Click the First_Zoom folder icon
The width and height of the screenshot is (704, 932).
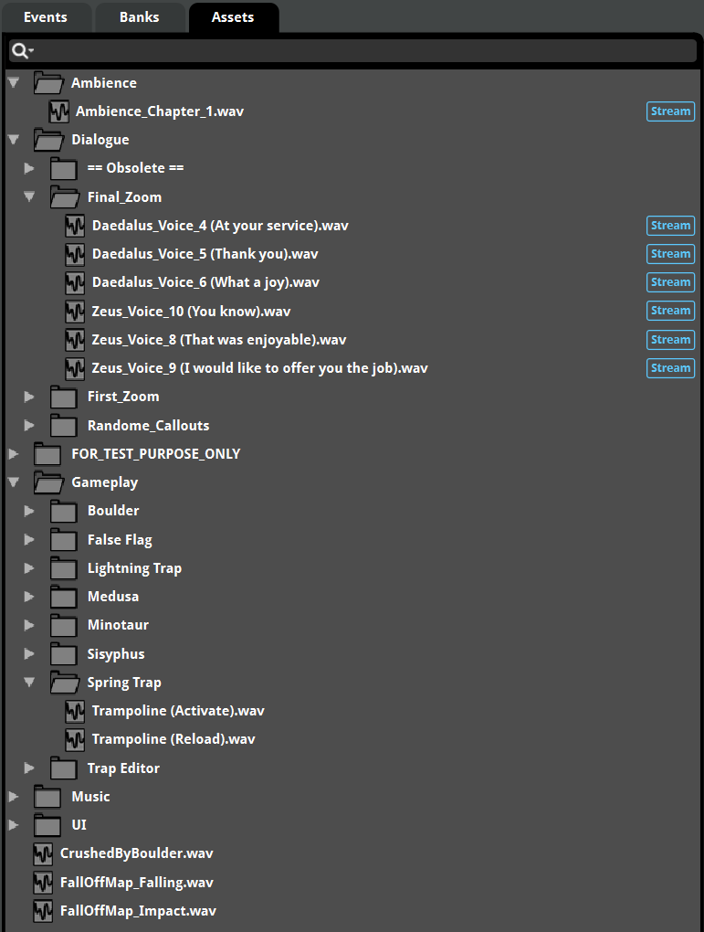click(x=64, y=397)
